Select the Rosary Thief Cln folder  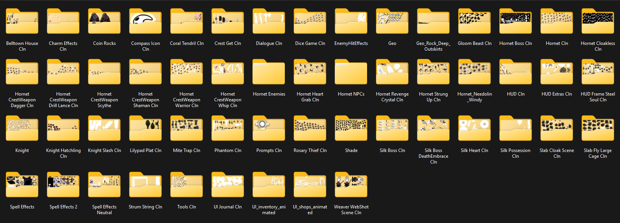pos(310,128)
